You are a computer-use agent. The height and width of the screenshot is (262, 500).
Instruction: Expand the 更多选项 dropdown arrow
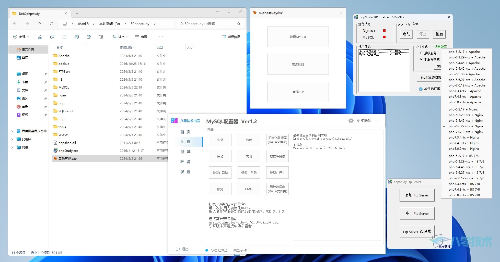377,121
